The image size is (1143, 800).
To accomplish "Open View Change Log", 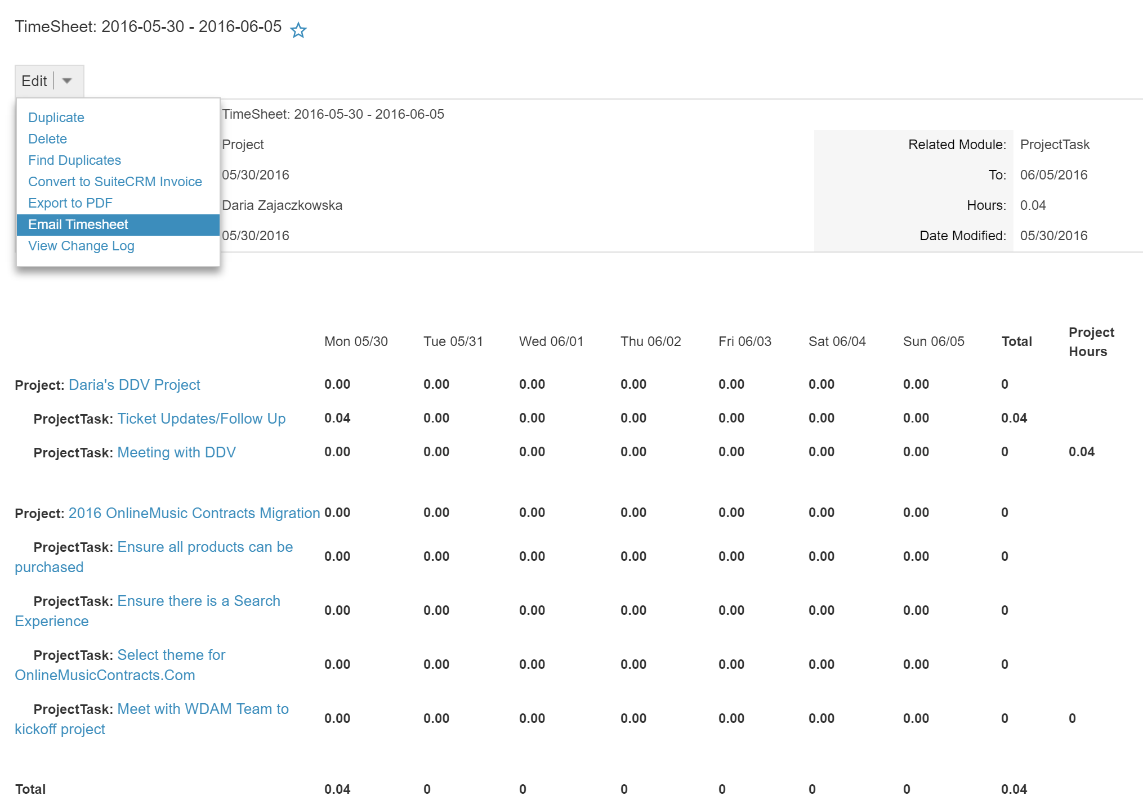I will click(x=81, y=245).
